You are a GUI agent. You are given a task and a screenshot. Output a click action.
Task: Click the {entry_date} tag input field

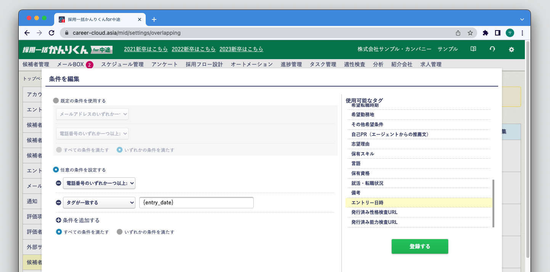click(196, 203)
